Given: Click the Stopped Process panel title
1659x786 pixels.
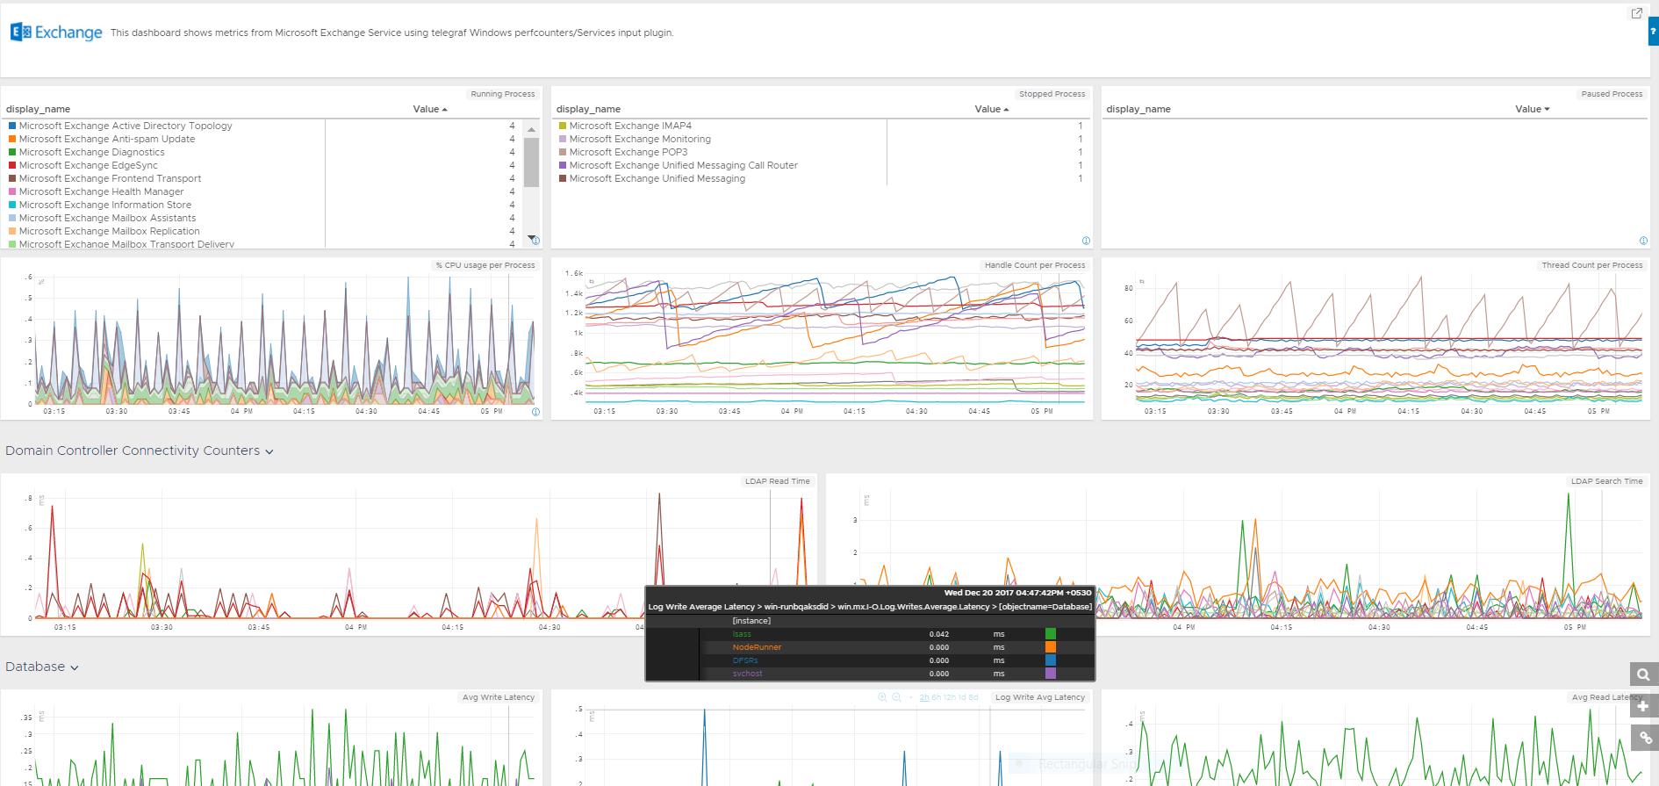Looking at the screenshot, I should [x=1052, y=94].
